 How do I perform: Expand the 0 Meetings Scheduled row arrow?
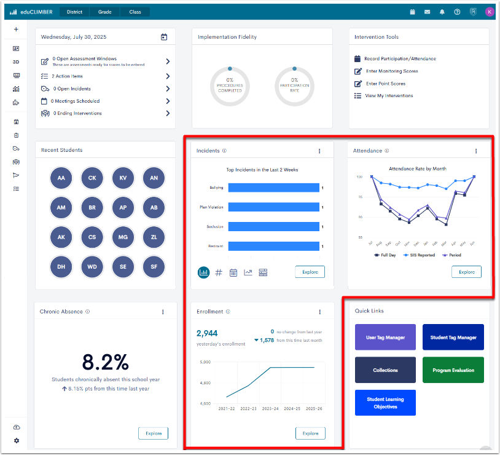[168, 101]
